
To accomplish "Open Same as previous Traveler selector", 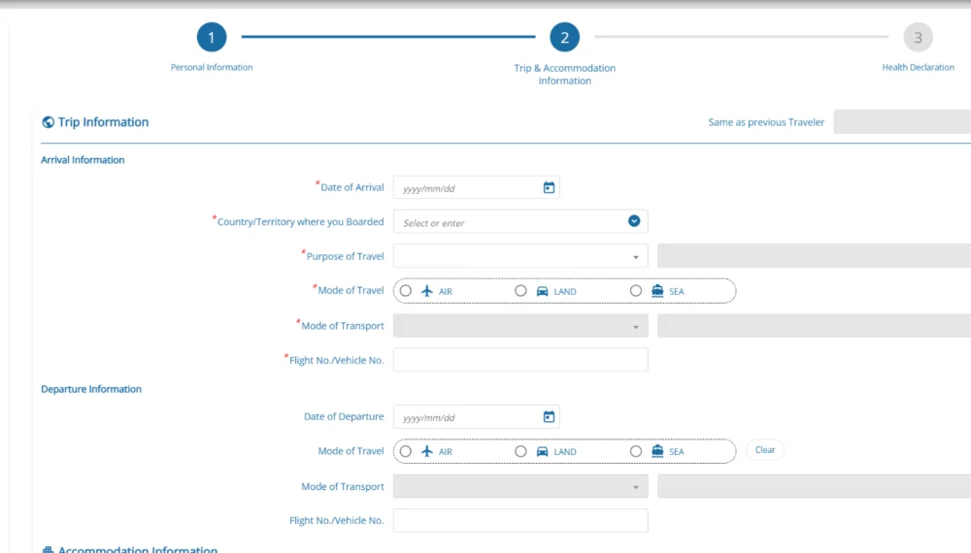I will click(902, 122).
